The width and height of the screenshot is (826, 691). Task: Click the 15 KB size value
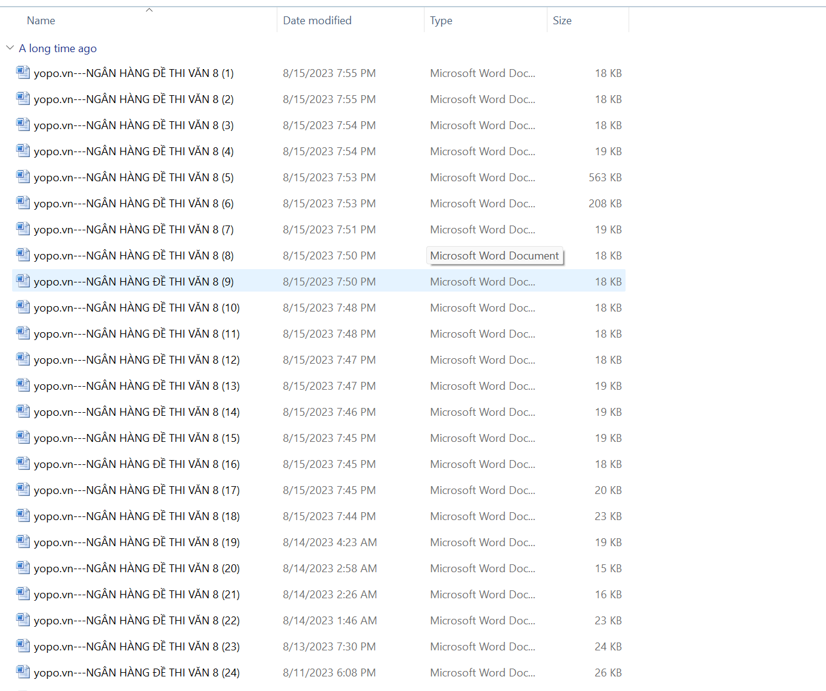[608, 569]
